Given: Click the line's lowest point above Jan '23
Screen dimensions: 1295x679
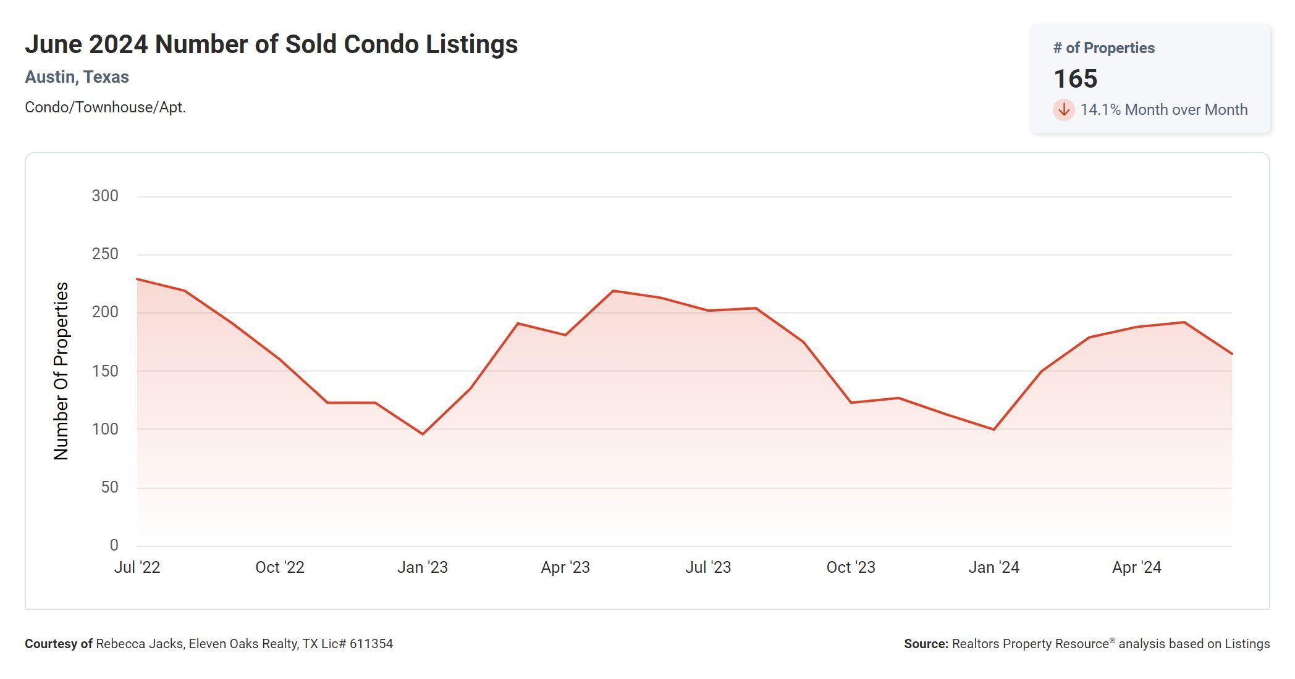Looking at the screenshot, I should point(423,434).
